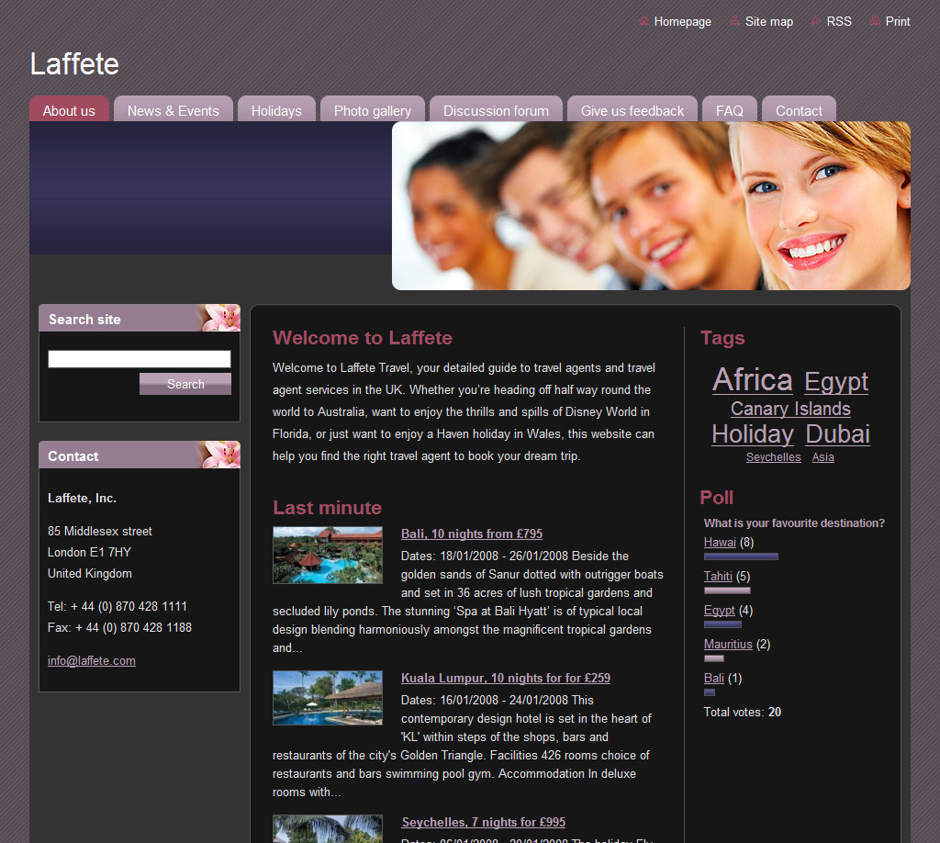Click into the search site text field

tap(139, 359)
